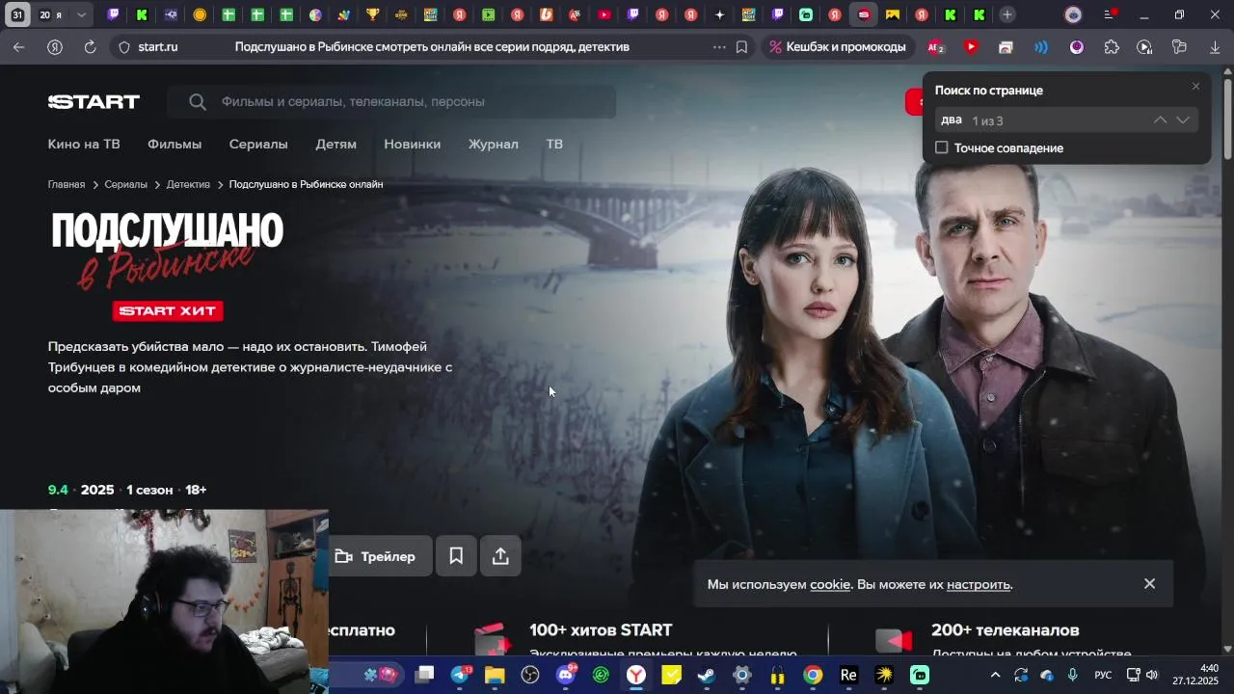The image size is (1234, 694).
Task: Click the purple circle extension icon
Action: point(1077,46)
